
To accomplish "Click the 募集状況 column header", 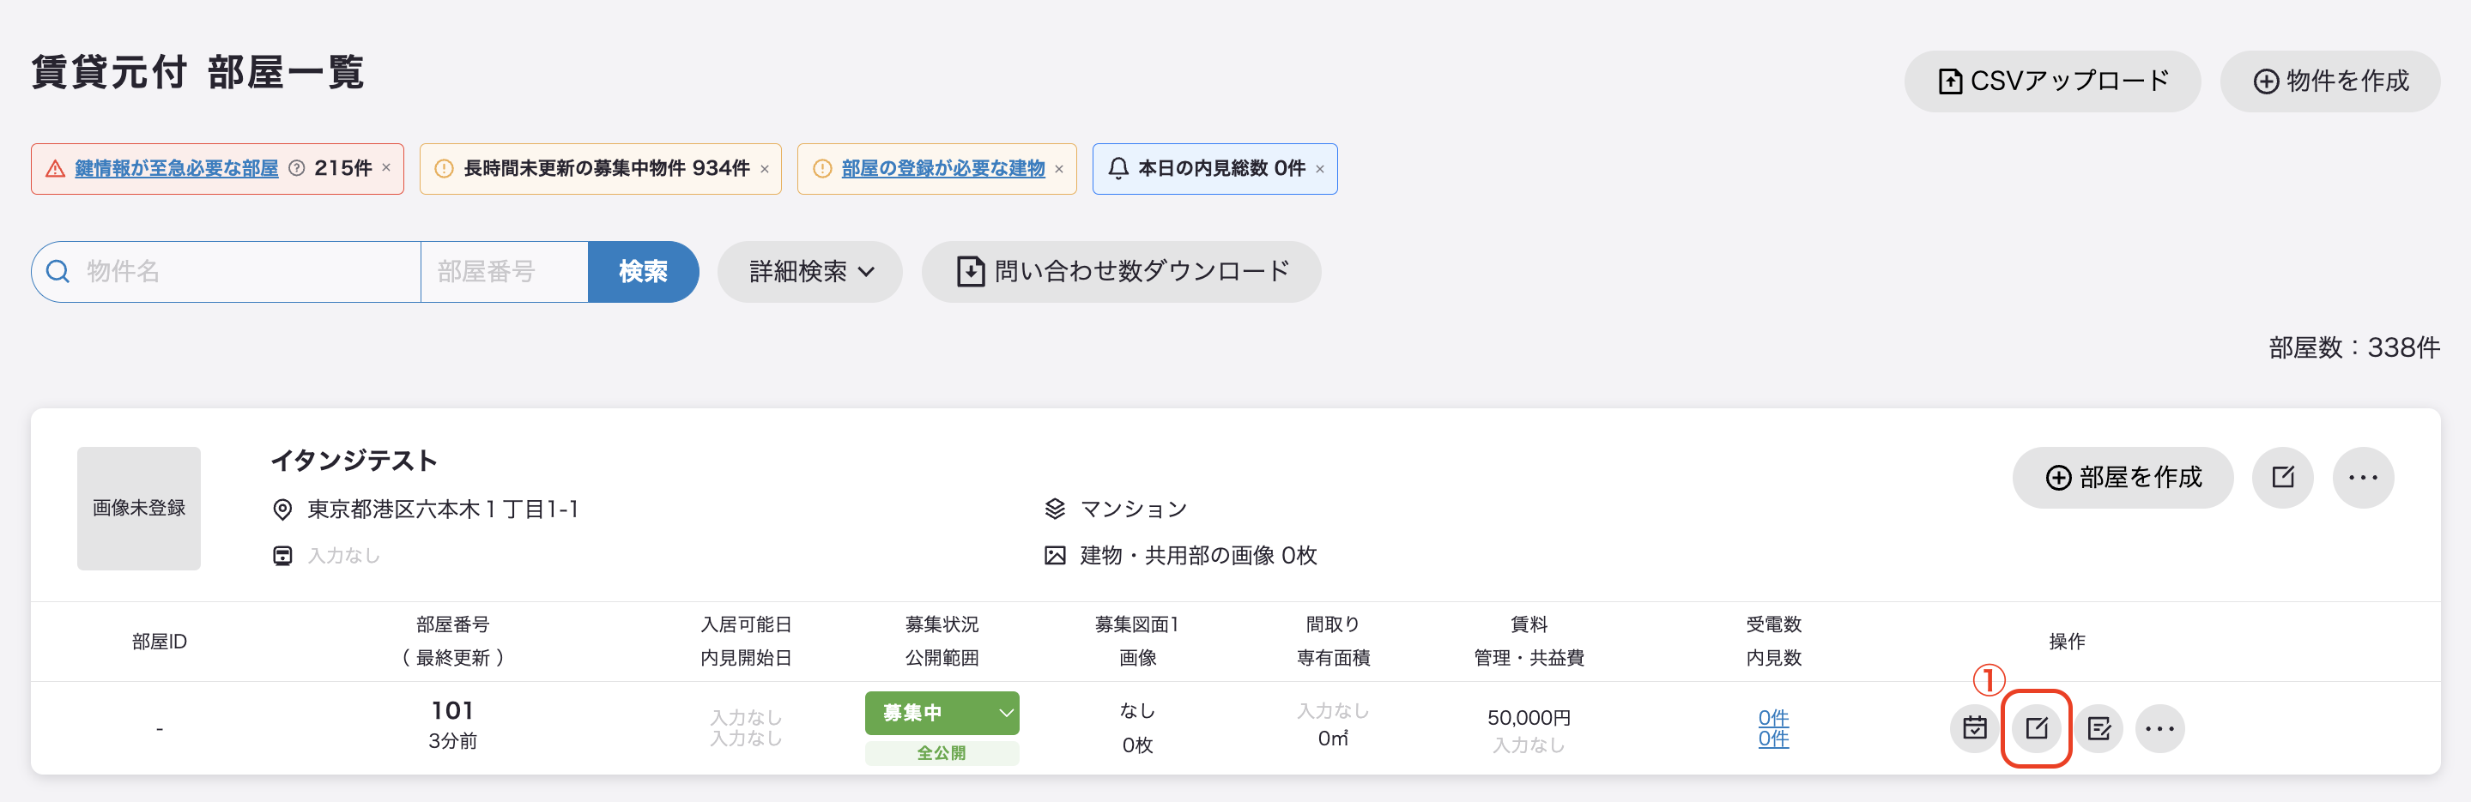I will (x=942, y=625).
